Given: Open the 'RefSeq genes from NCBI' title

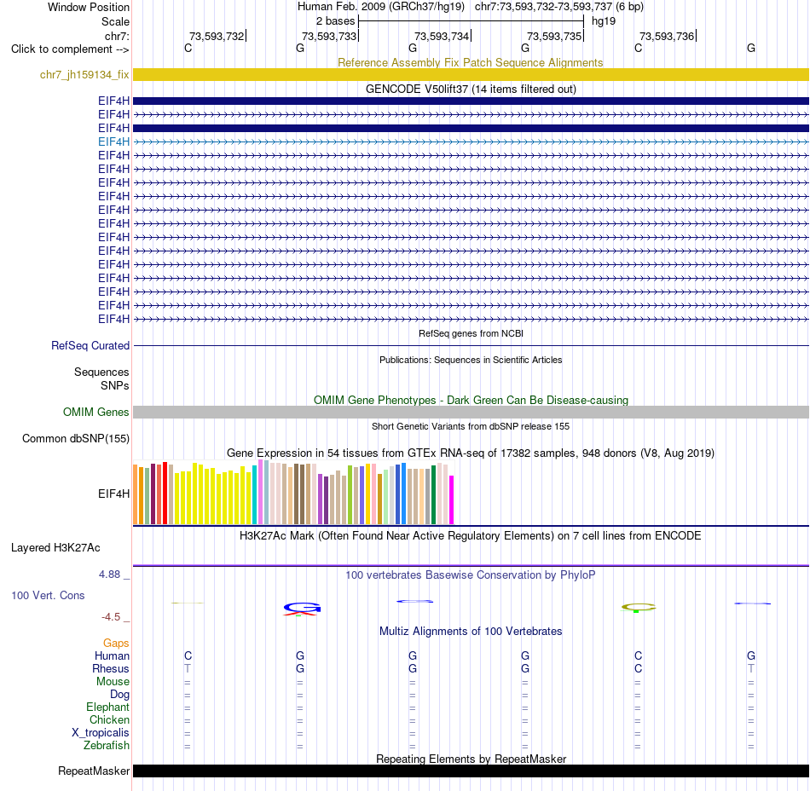Looking at the screenshot, I should click(472, 333).
